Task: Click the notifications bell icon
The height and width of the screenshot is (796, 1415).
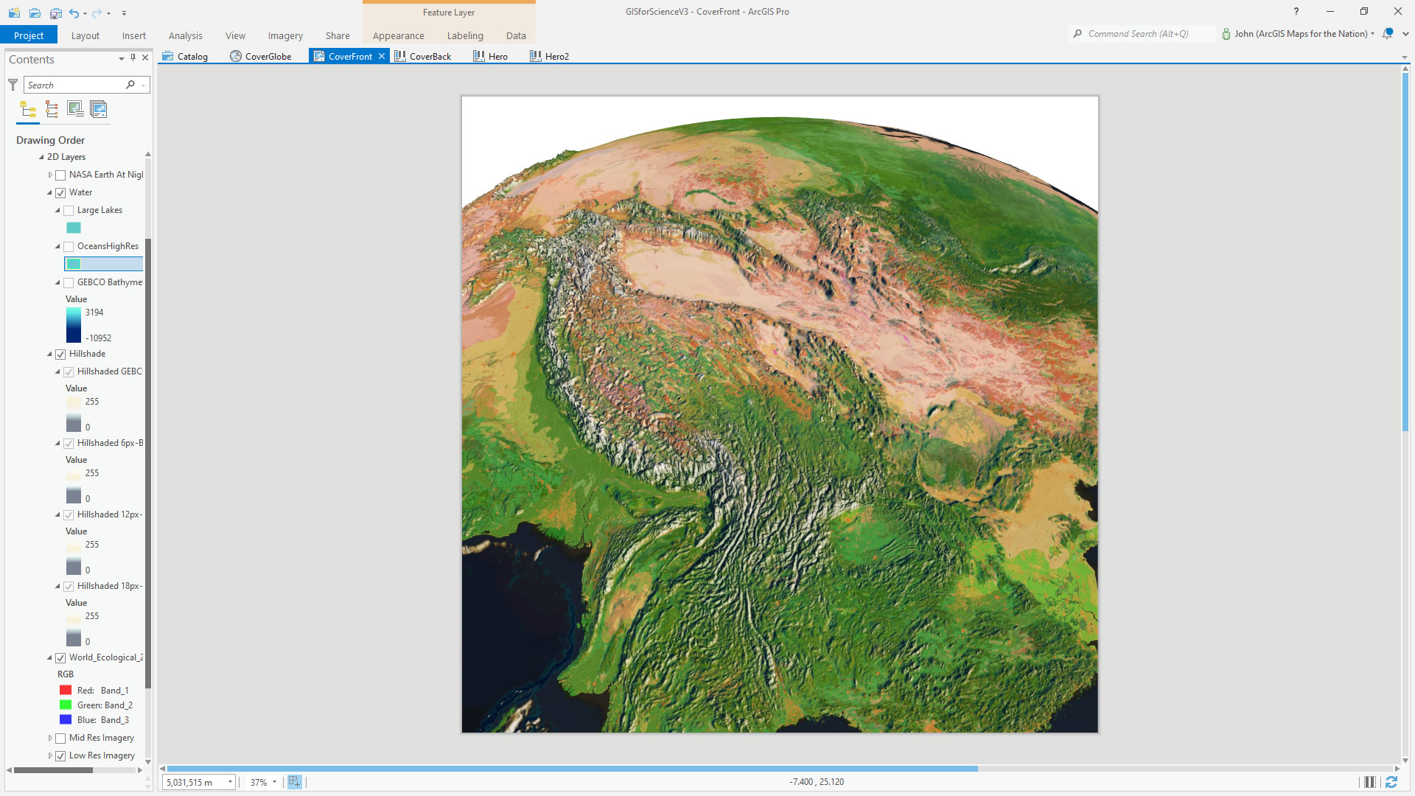Action: (x=1387, y=33)
